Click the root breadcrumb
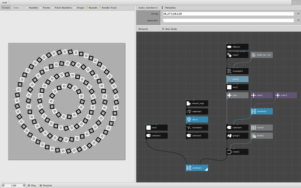The height and width of the screenshot is (188, 301). click(5, 3)
